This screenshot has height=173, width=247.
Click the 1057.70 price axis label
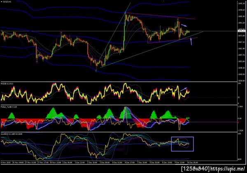click(x=242, y=55)
